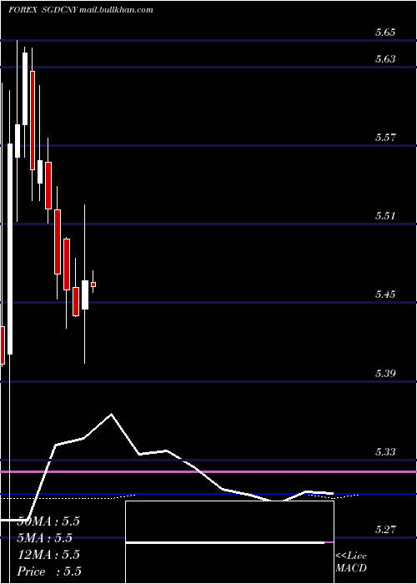Select the 5.27 price axis label
This screenshot has height=584, width=417.
[x=385, y=529]
